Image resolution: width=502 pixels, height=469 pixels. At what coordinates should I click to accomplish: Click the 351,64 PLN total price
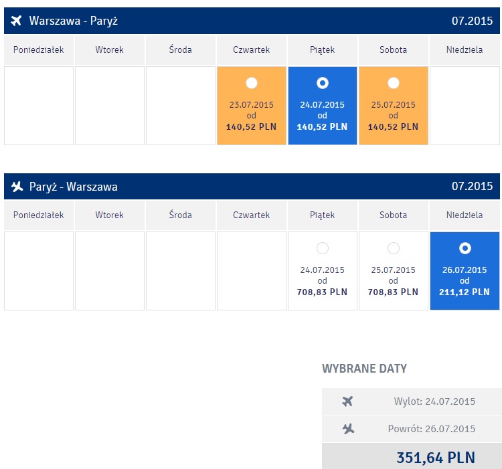click(436, 458)
